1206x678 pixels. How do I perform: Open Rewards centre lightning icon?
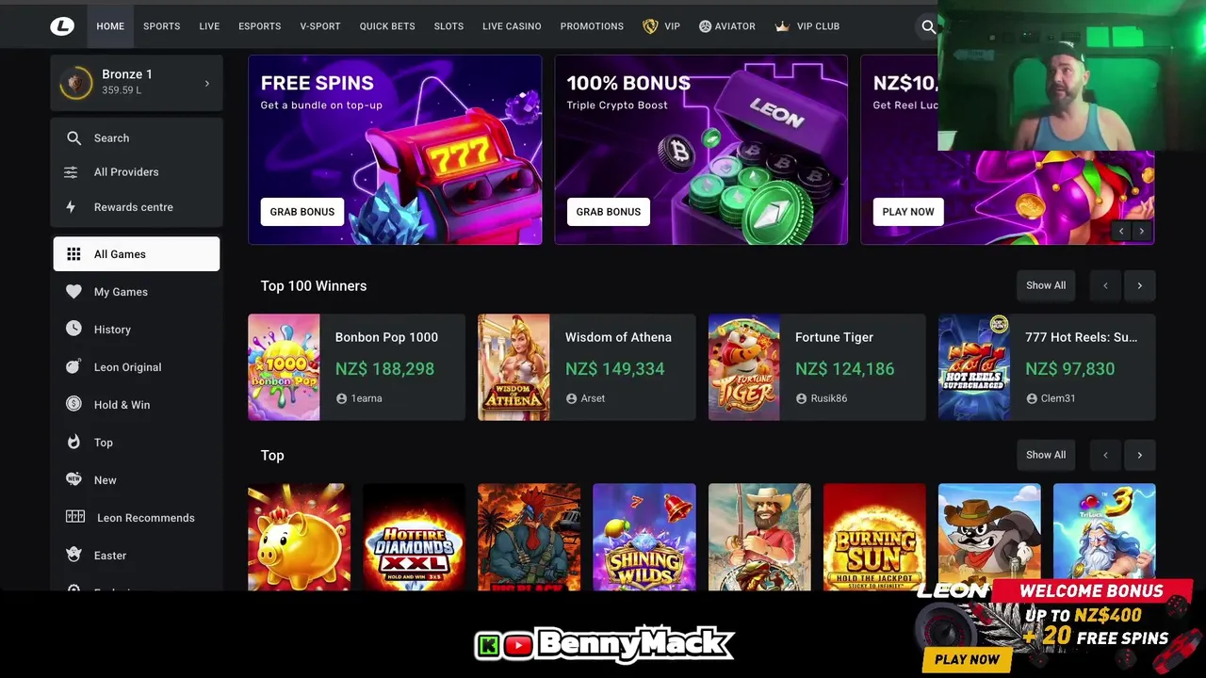[x=71, y=207]
